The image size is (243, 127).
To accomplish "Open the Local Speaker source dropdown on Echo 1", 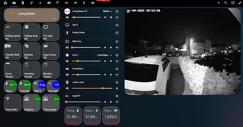I will [x=105, y=55].
